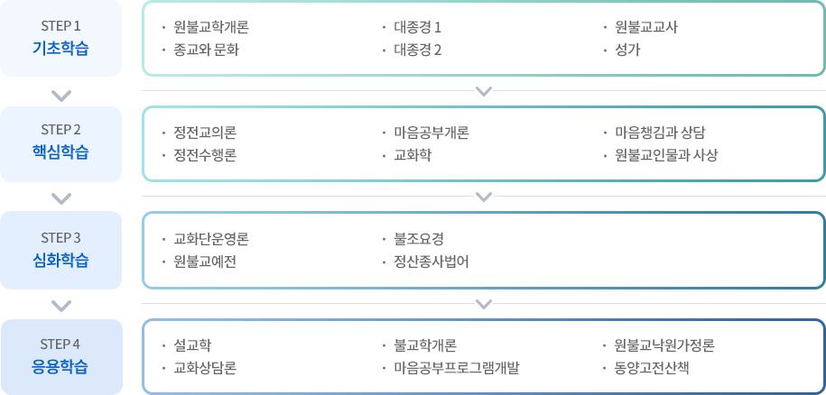This screenshot has height=395, width=826.
Task: Open the 동양고전산책 course
Action: pyautogui.click(x=652, y=368)
